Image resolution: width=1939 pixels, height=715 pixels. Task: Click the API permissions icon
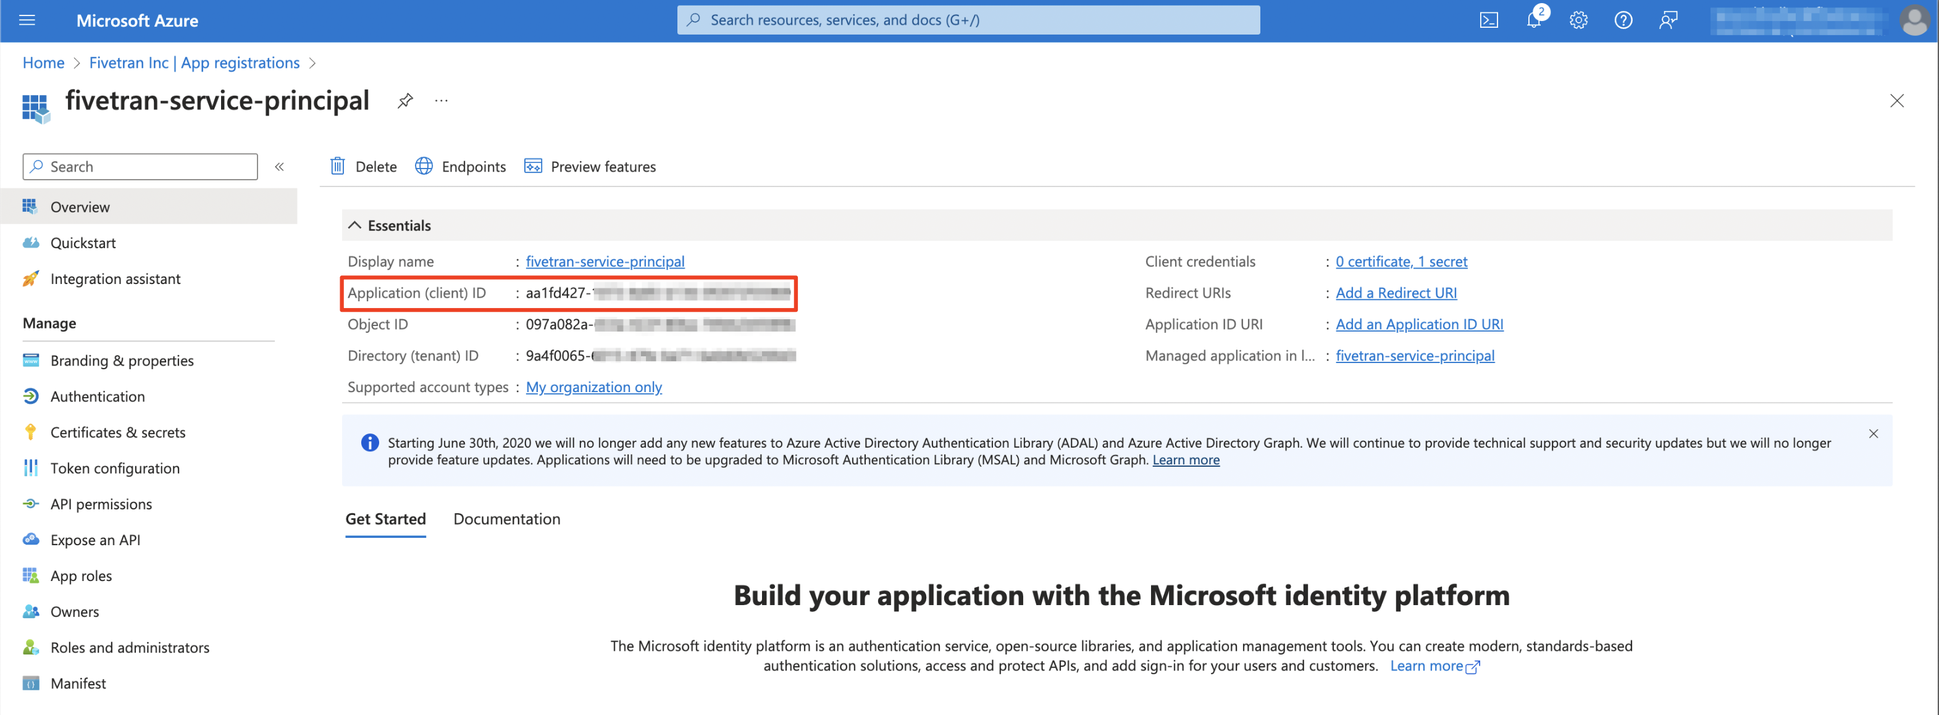click(x=31, y=504)
